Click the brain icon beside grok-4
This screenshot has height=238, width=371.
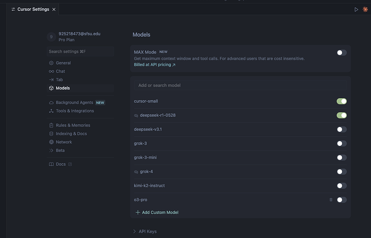coord(136,172)
